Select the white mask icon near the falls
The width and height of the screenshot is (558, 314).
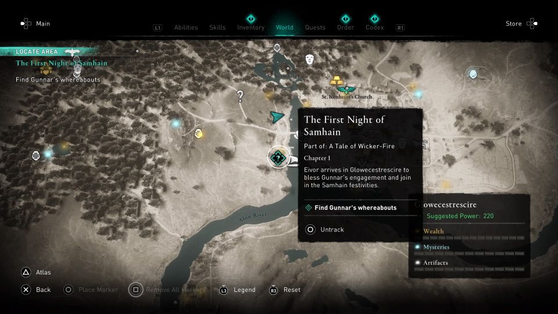coord(310,59)
